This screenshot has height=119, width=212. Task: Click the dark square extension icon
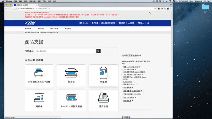[168, 9]
